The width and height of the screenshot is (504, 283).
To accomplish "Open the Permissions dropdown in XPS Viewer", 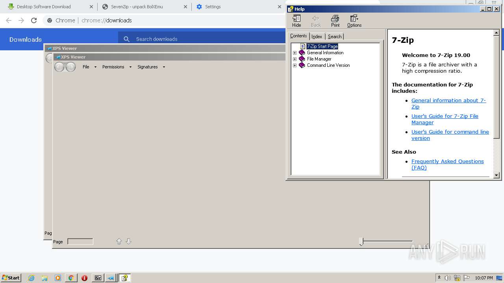I will [x=117, y=67].
